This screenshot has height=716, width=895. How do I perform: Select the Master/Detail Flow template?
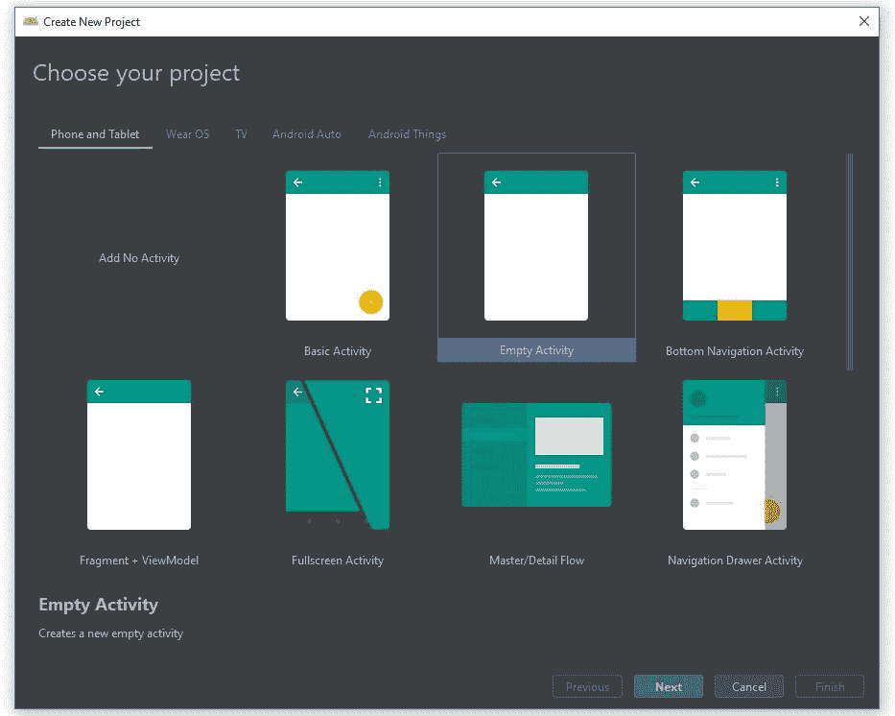click(536, 455)
